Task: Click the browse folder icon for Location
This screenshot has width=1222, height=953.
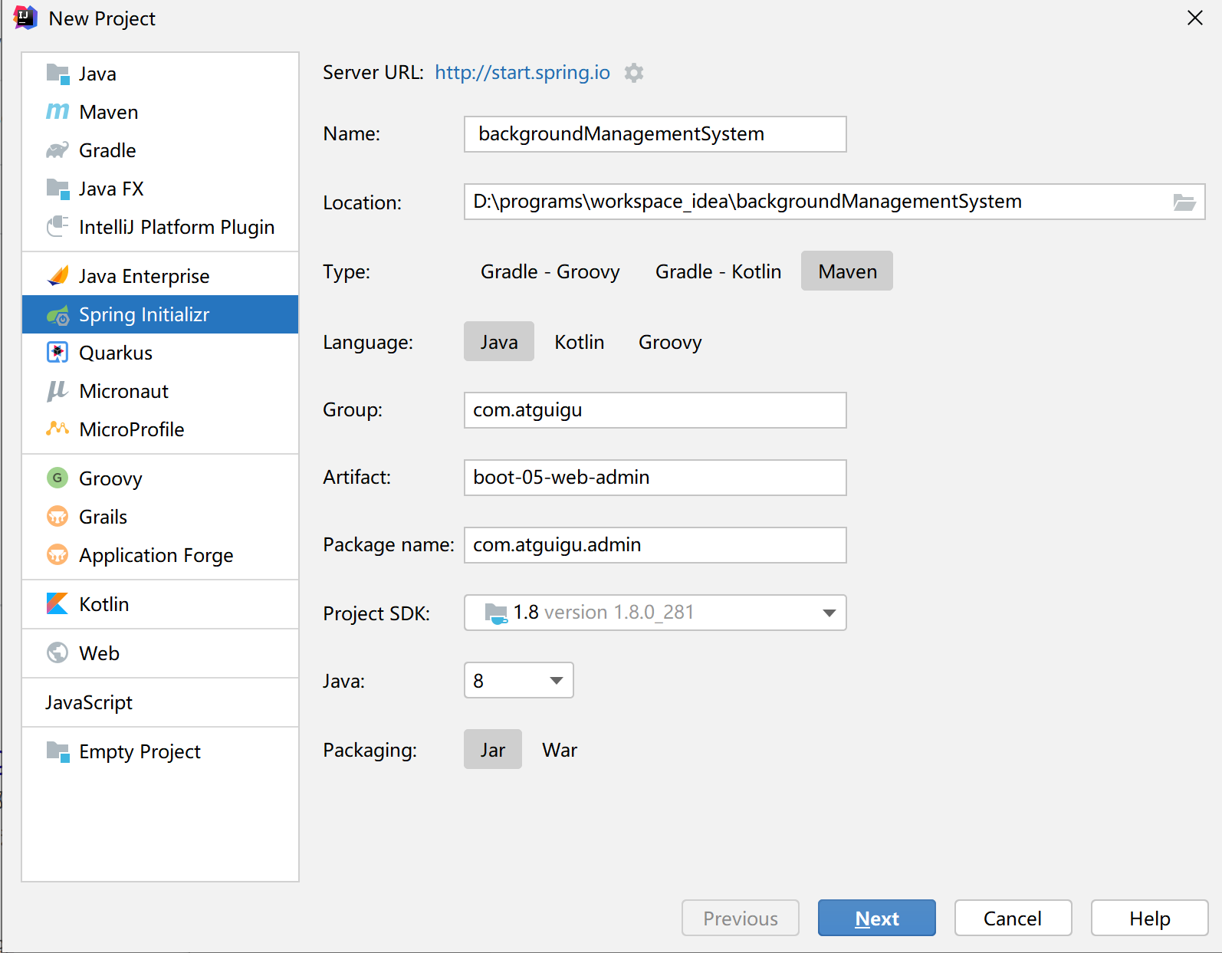Action: click(x=1184, y=202)
